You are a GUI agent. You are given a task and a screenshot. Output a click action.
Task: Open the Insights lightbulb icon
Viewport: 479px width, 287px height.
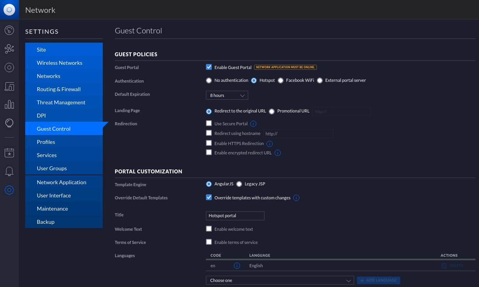click(x=9, y=123)
